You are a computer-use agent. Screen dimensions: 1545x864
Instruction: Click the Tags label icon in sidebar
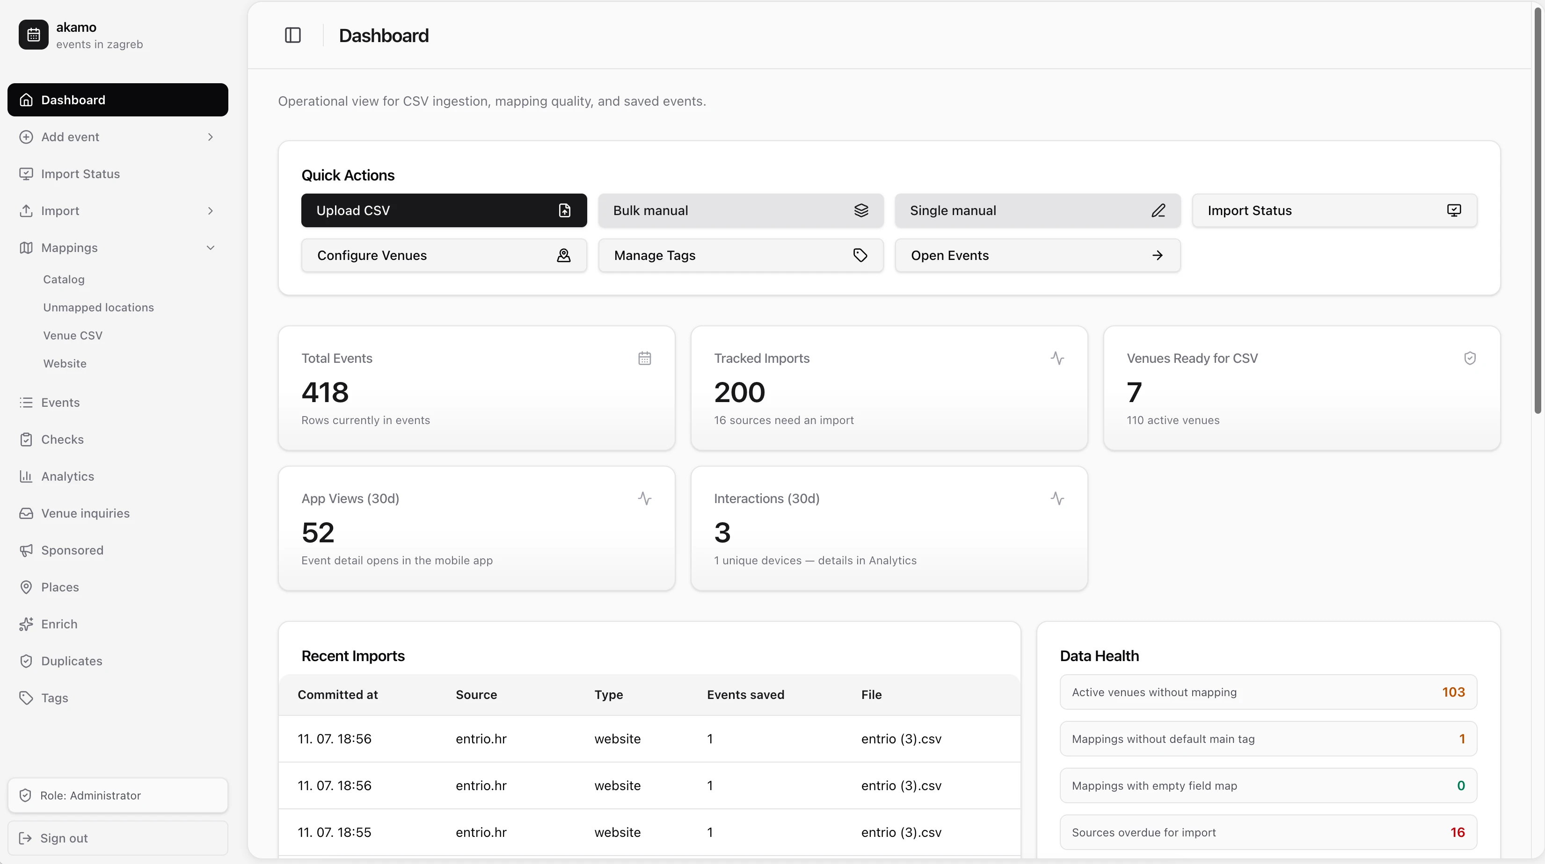pos(26,698)
